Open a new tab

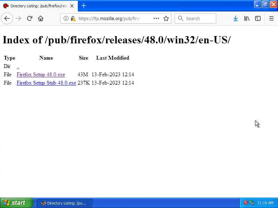pyautogui.click(x=84, y=6)
